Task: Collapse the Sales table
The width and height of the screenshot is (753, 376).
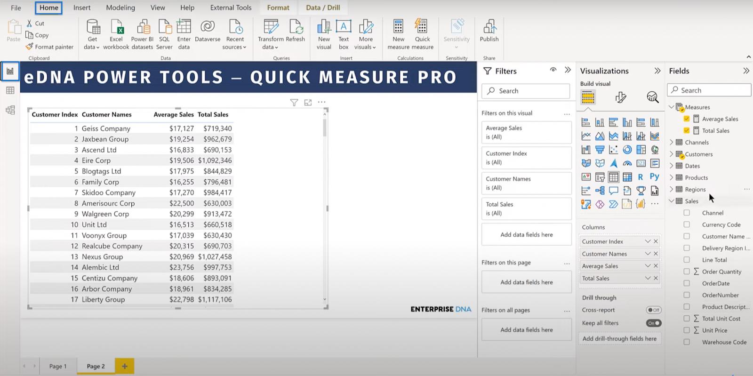Action: pyautogui.click(x=672, y=201)
